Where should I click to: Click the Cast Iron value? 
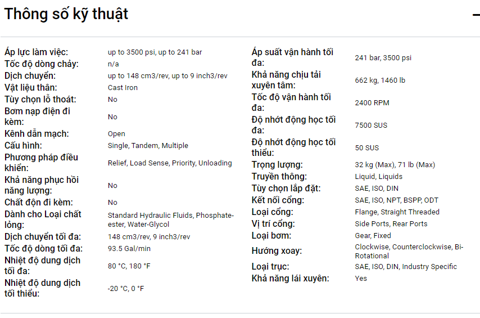(123, 88)
